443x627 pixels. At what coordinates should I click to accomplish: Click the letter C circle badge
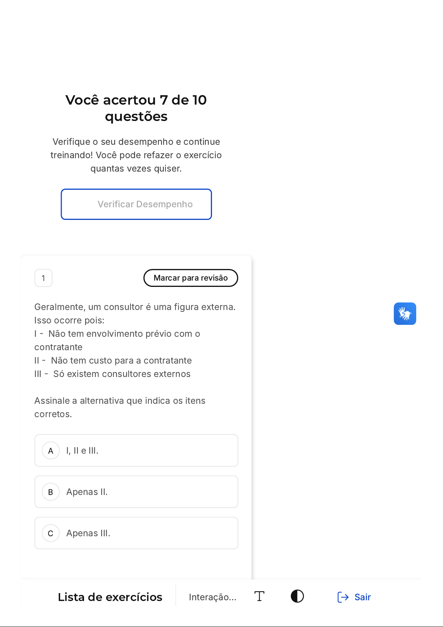pyautogui.click(x=51, y=533)
